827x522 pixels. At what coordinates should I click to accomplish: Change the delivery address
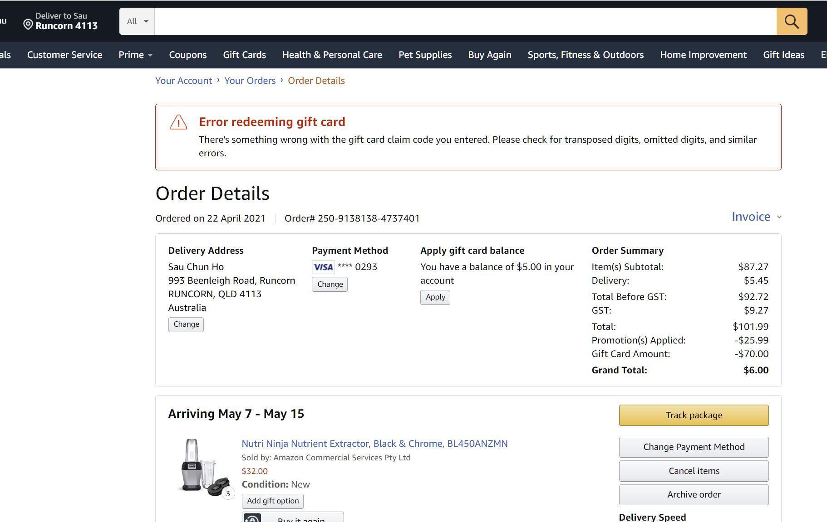(186, 324)
